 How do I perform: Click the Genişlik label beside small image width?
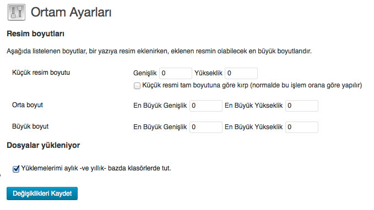click(x=145, y=73)
